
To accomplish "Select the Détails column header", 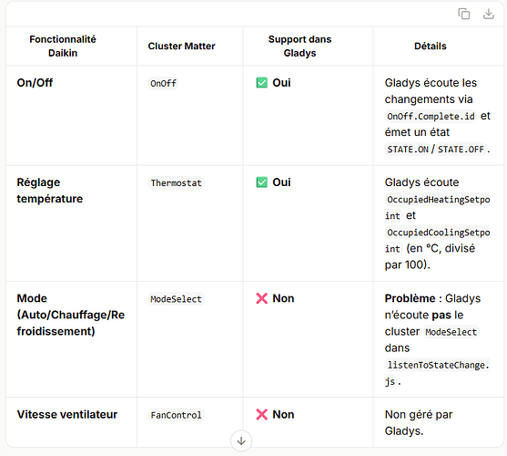I will coord(430,46).
